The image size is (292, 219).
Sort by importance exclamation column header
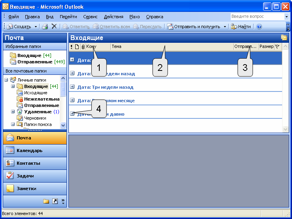click(x=72, y=47)
